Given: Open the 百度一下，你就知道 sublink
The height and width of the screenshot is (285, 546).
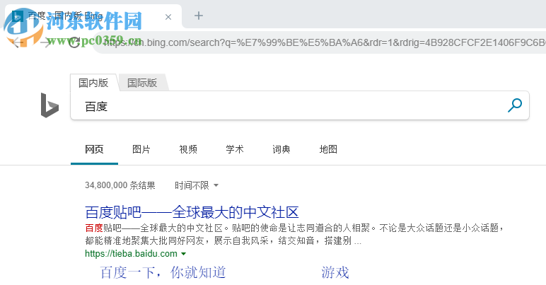Looking at the screenshot, I should coord(163,272).
